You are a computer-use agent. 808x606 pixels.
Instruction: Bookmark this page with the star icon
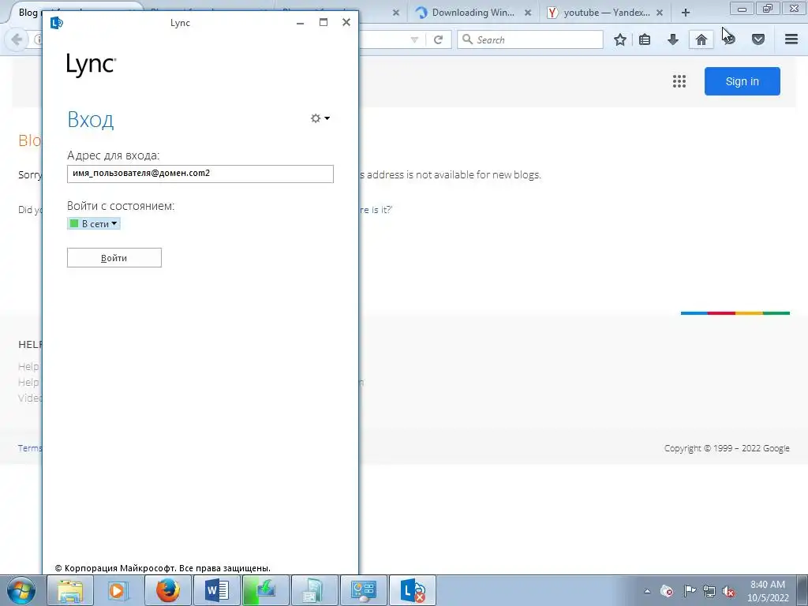pyautogui.click(x=620, y=39)
